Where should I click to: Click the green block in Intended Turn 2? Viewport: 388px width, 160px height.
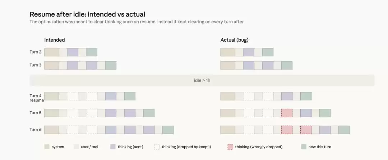[x=92, y=52]
